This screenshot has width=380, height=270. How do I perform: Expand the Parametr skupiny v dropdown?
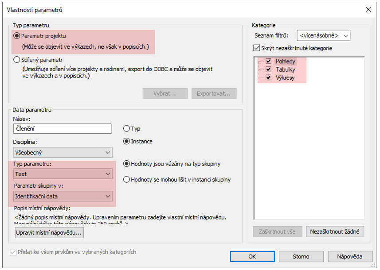(x=63, y=196)
